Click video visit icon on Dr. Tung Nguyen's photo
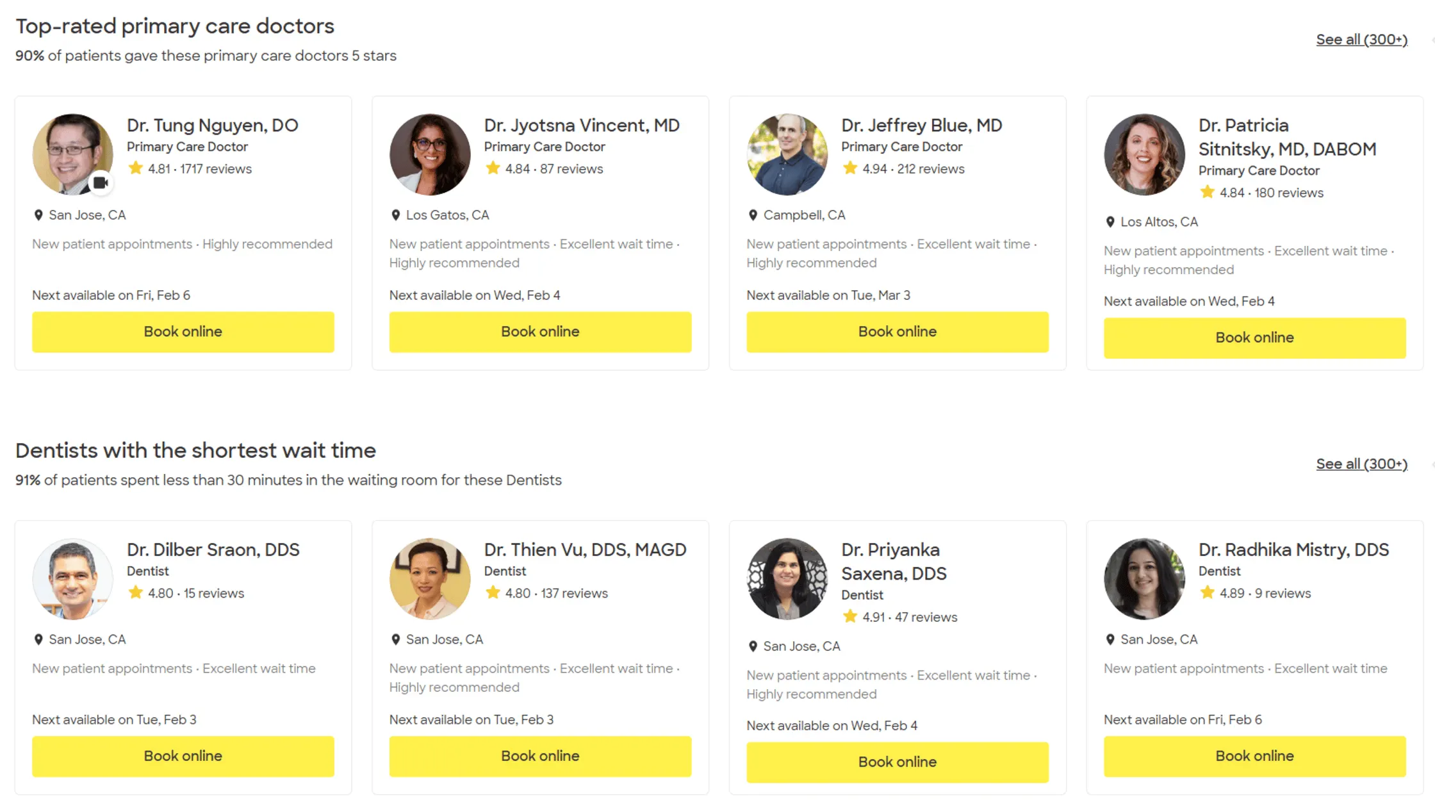 (x=101, y=183)
